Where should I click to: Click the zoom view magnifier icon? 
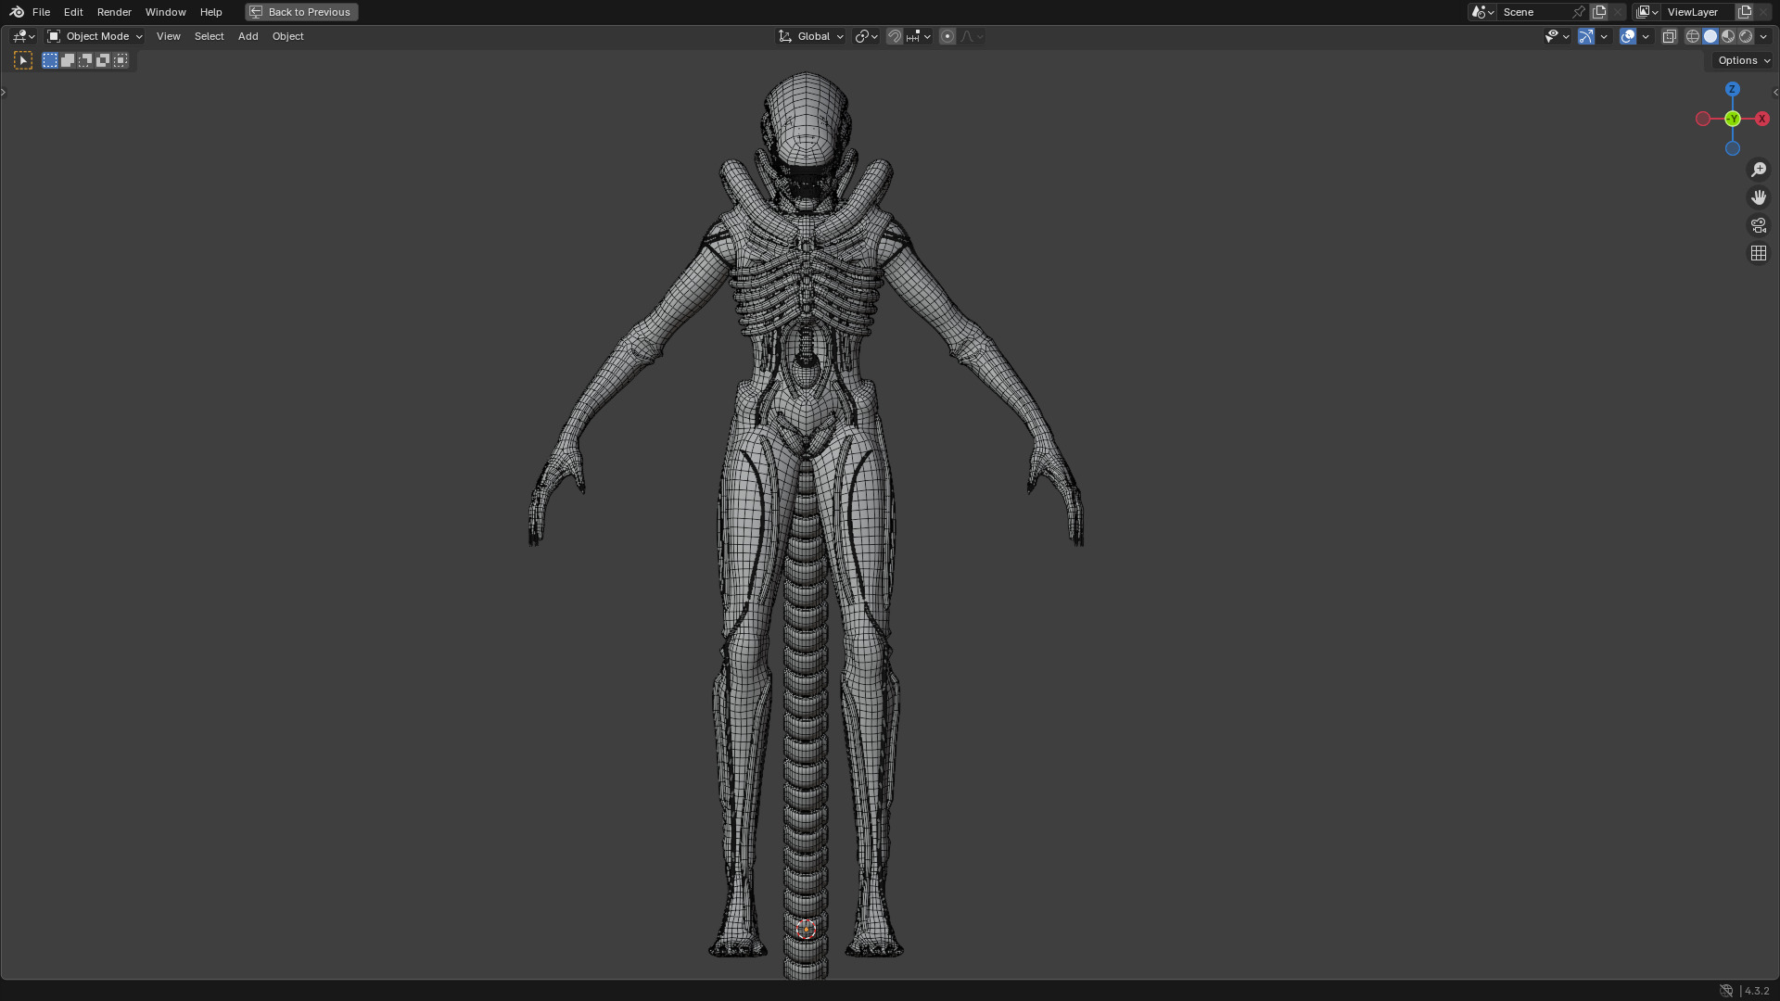(1759, 170)
